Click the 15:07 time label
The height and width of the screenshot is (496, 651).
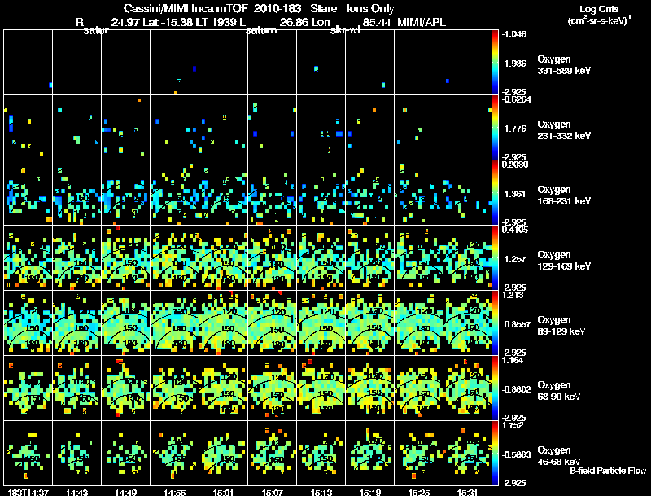pyautogui.click(x=273, y=492)
